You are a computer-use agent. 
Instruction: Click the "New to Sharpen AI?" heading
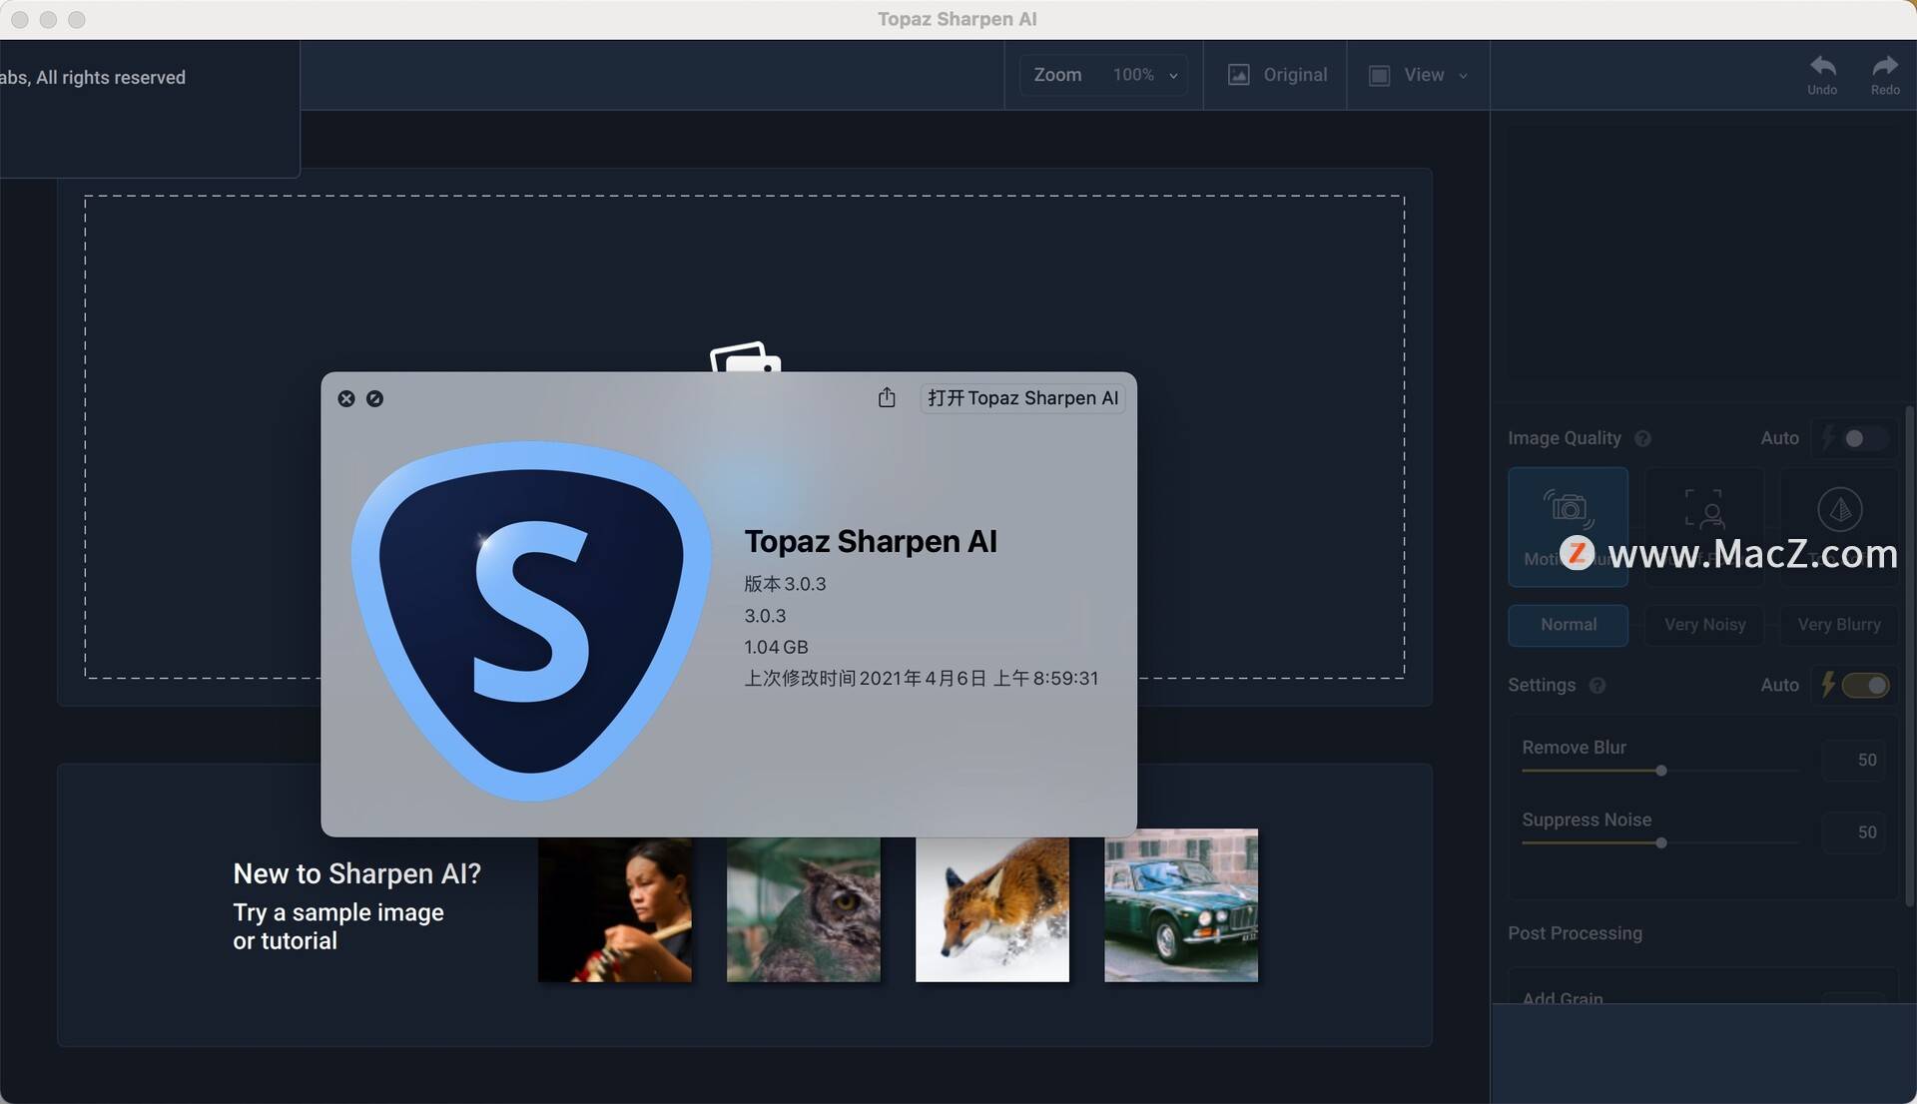tap(357, 874)
